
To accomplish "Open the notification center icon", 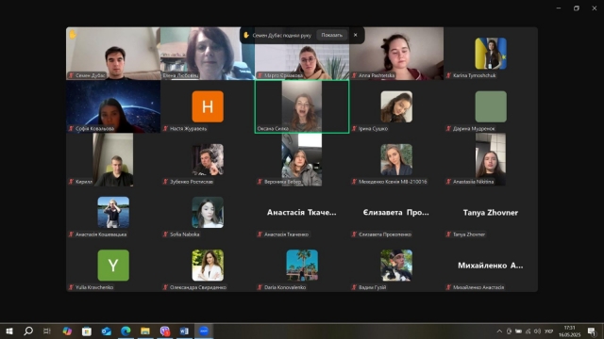I will (x=592, y=331).
